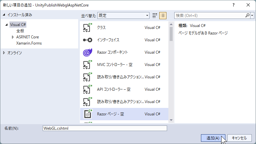This screenshot has height=144, width=256.
Task: Select the Xamarin.Forms category
Action: click(x=29, y=43)
